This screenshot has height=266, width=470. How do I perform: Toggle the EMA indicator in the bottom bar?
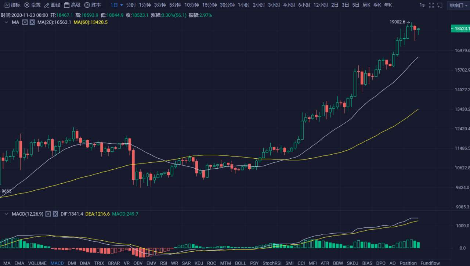click(19, 263)
